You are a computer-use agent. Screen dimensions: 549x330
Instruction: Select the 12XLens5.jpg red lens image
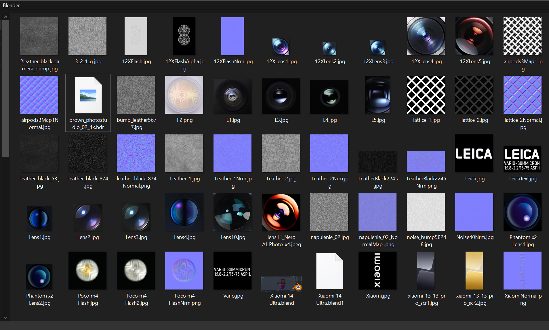coord(474,36)
